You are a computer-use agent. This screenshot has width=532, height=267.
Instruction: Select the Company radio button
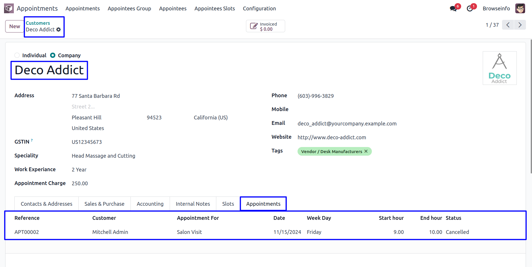point(53,55)
